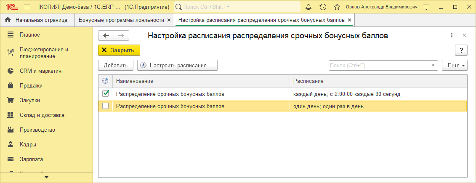Open the service menu dropdown in title bar
This screenshot has height=183, width=476.
click(x=426, y=7)
